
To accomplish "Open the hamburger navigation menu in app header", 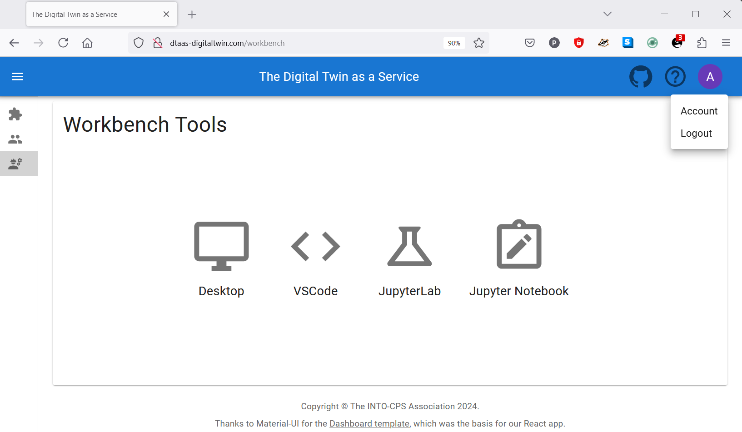I will 17,76.
